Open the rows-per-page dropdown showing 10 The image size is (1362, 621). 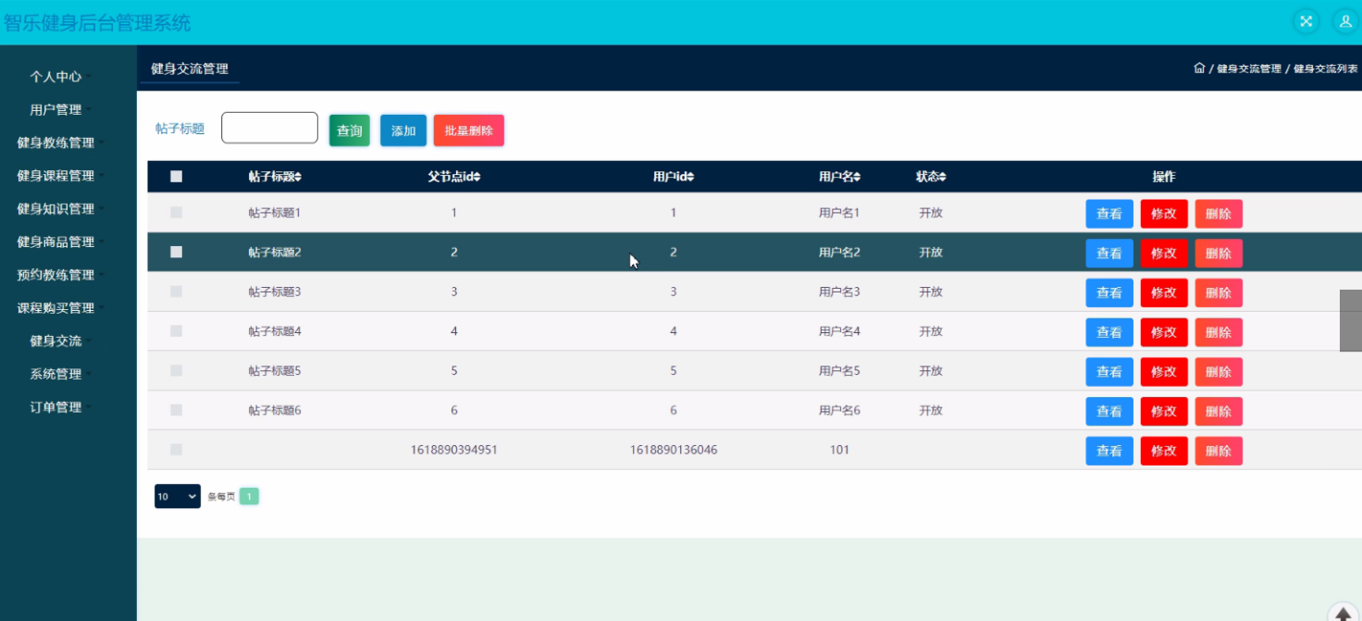pos(177,497)
